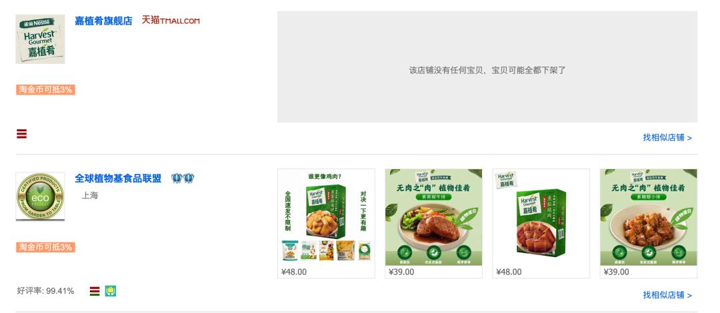Click the 上海 location label
Viewport: 720px width, 313px height.
90,196
